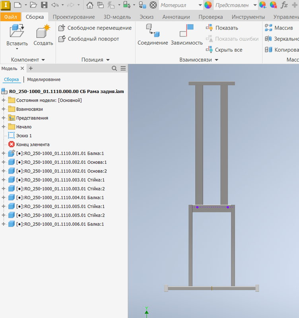The image size is (299, 318).
Task: Start the Массив pattern tool
Action: 279,28
